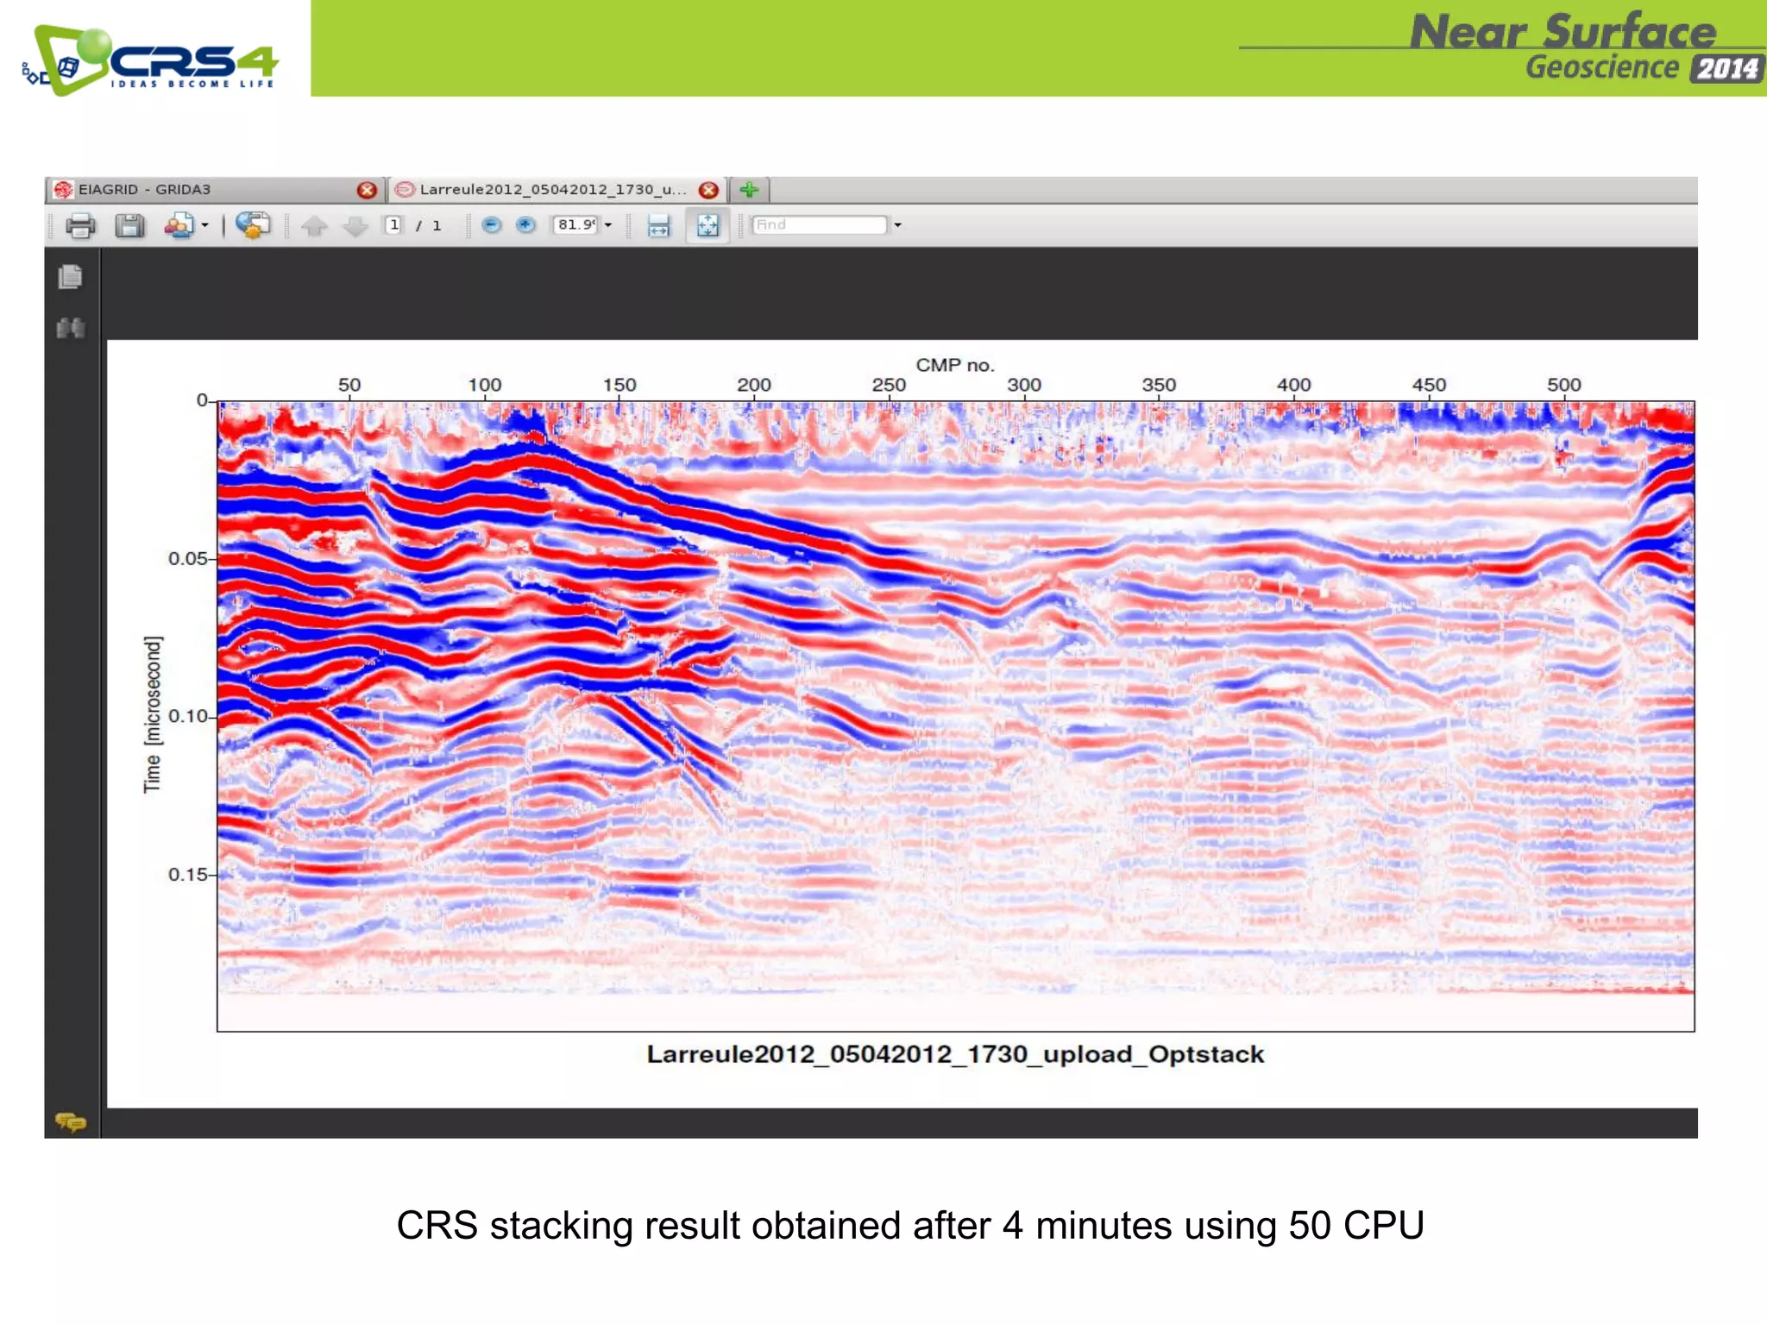Image resolution: width=1767 pixels, height=1325 pixels.
Task: Click the PDF tab's favicon
Action: tap(405, 190)
